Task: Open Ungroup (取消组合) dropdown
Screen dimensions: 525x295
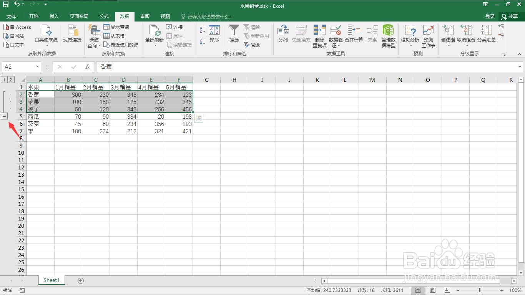Action: point(466,36)
